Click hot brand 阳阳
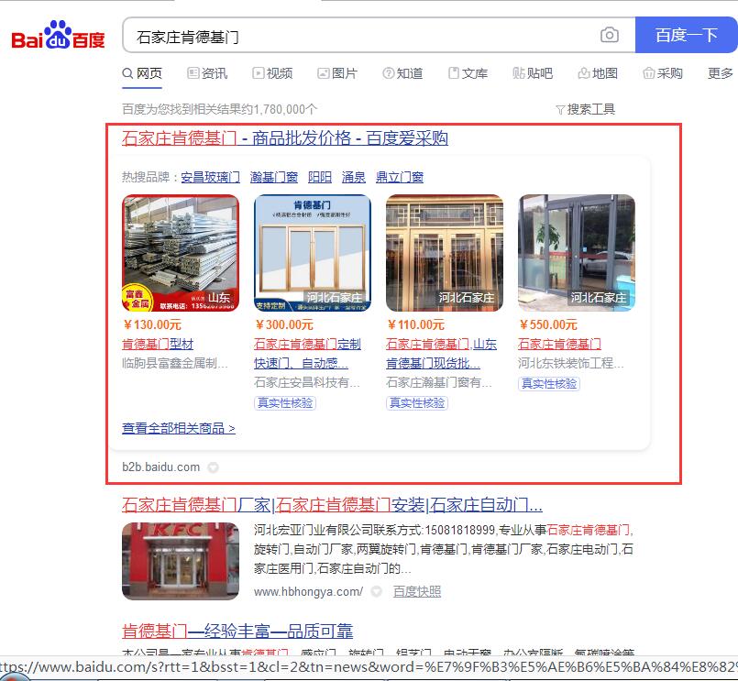738x681 pixels. [320, 178]
